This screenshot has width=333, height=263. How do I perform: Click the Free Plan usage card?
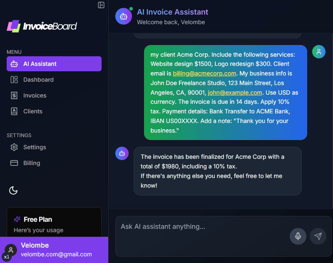[x=54, y=223]
